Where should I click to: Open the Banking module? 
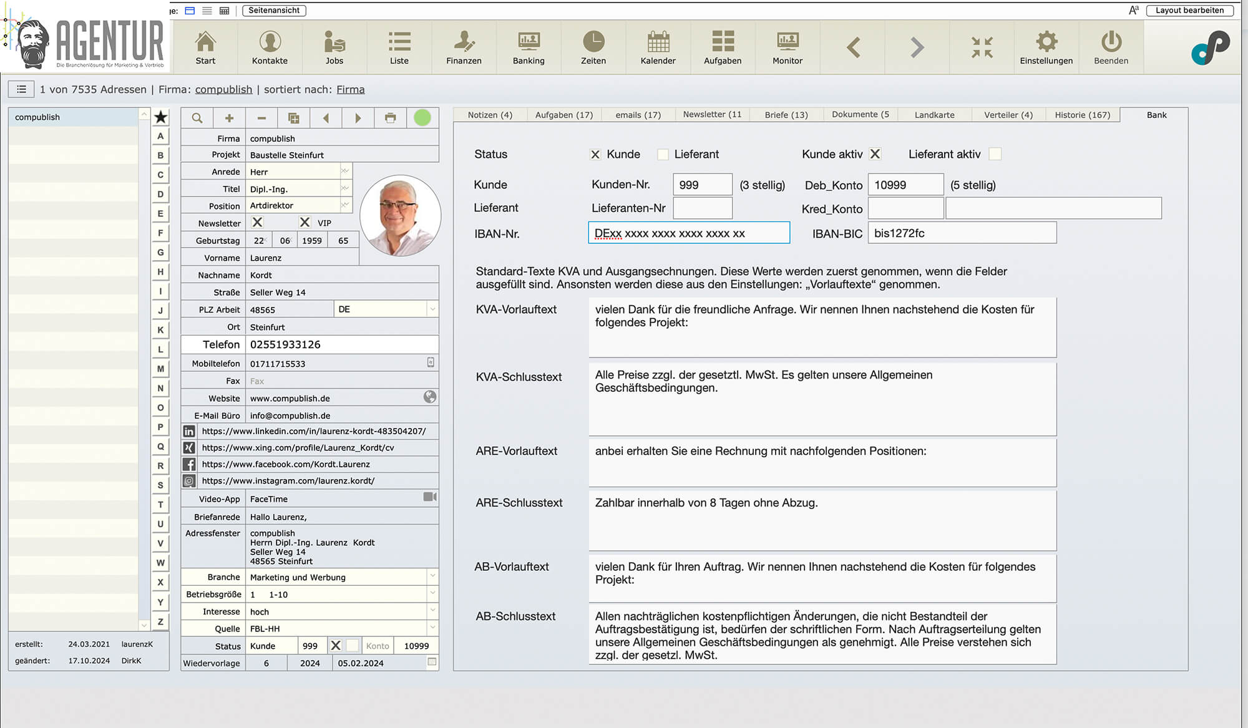pos(529,47)
